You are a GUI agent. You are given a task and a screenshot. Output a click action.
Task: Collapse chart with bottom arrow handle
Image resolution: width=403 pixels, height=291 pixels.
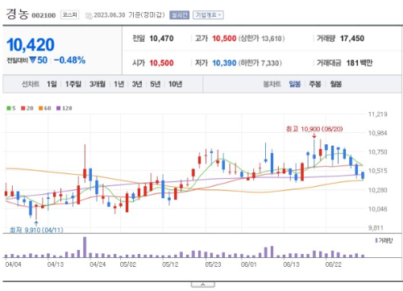[x=203, y=285]
